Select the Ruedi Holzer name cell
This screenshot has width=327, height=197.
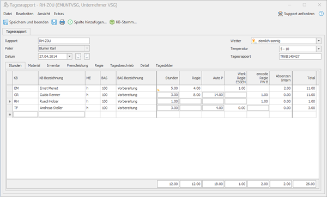[x=62, y=101]
